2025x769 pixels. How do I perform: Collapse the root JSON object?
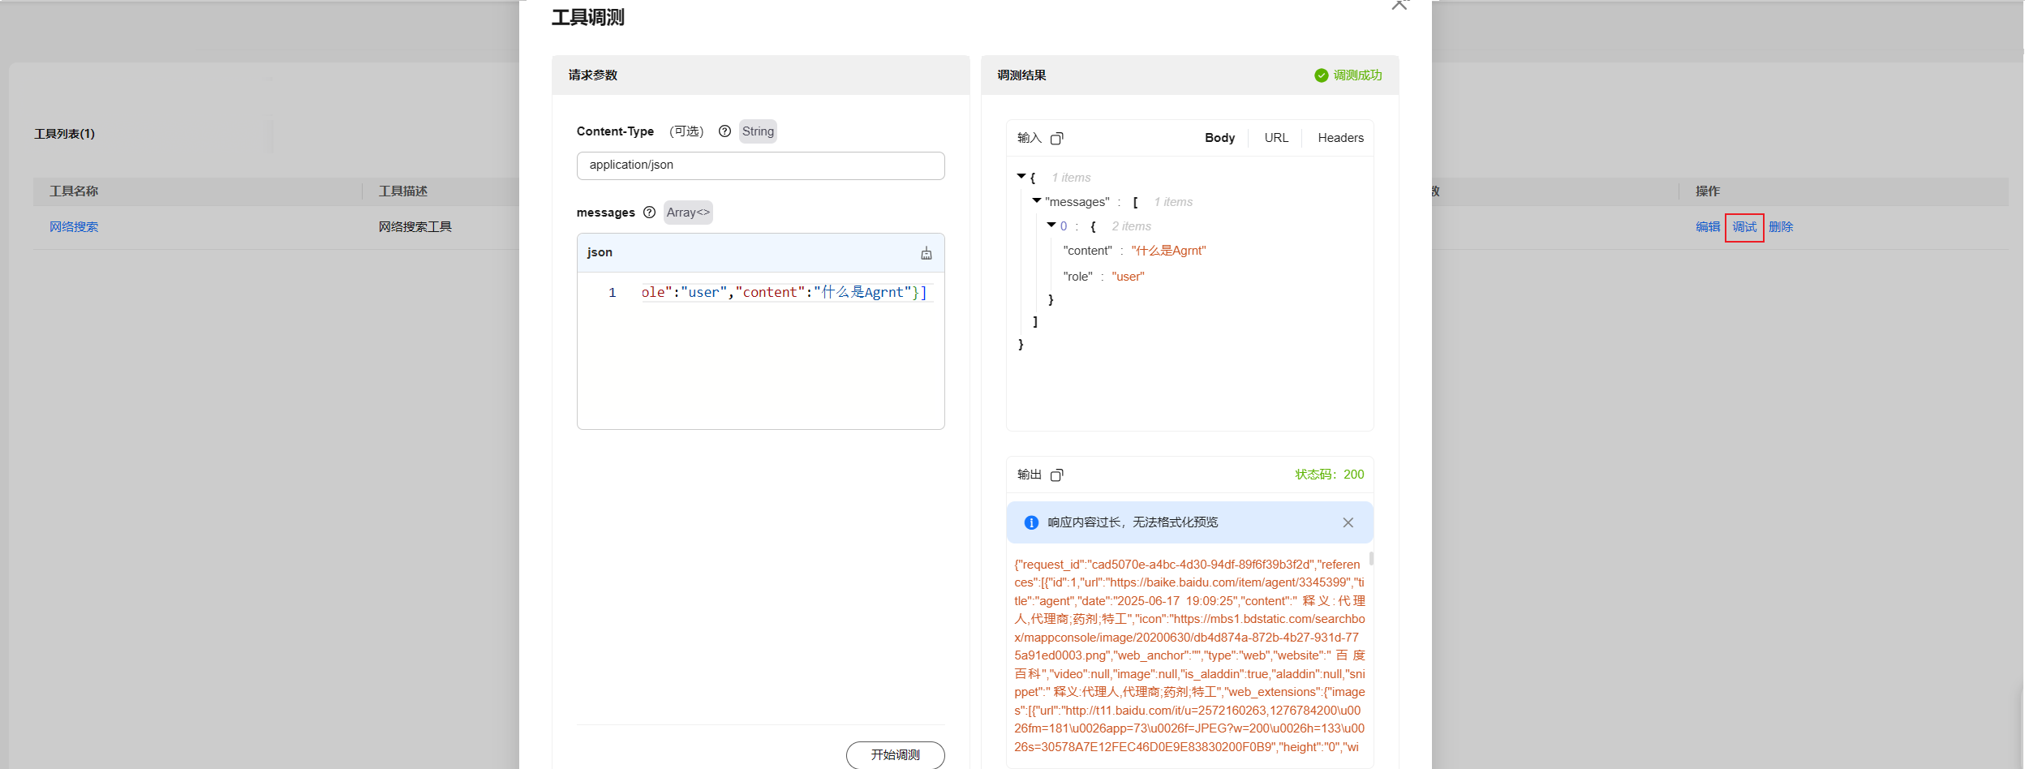(1021, 176)
